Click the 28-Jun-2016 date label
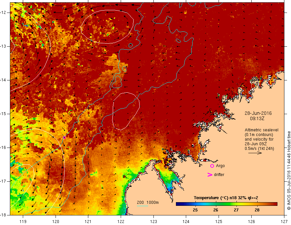The width and height of the screenshot is (291, 225). click(258, 113)
